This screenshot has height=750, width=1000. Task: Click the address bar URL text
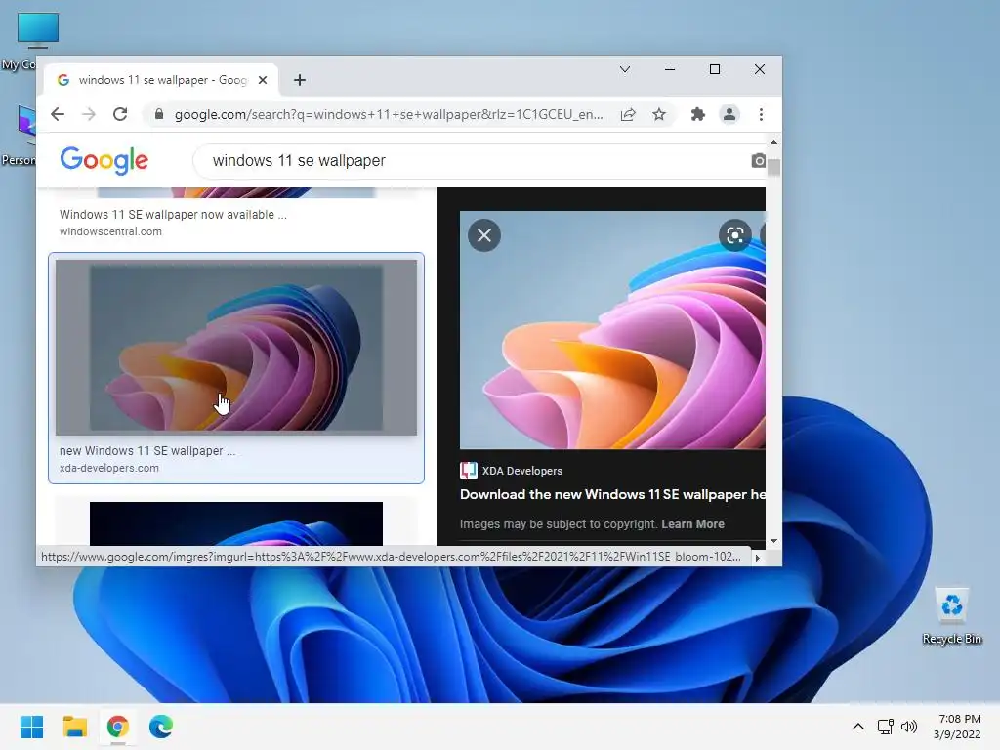pos(389,115)
